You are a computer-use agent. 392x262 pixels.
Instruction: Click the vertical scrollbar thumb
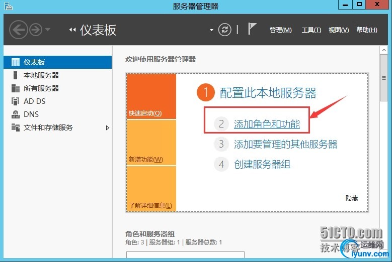(x=384, y=78)
